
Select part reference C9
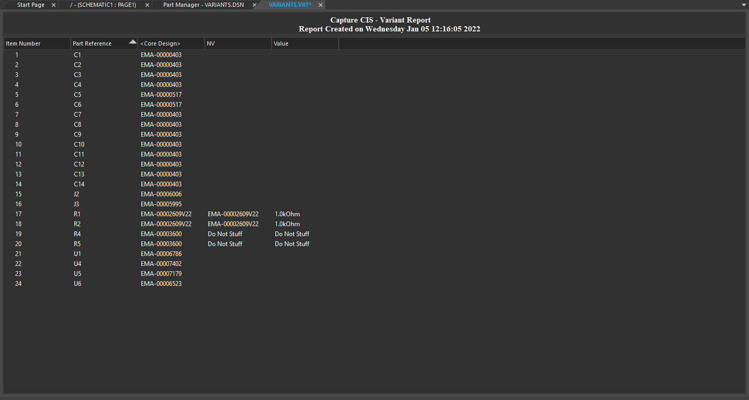coord(77,134)
